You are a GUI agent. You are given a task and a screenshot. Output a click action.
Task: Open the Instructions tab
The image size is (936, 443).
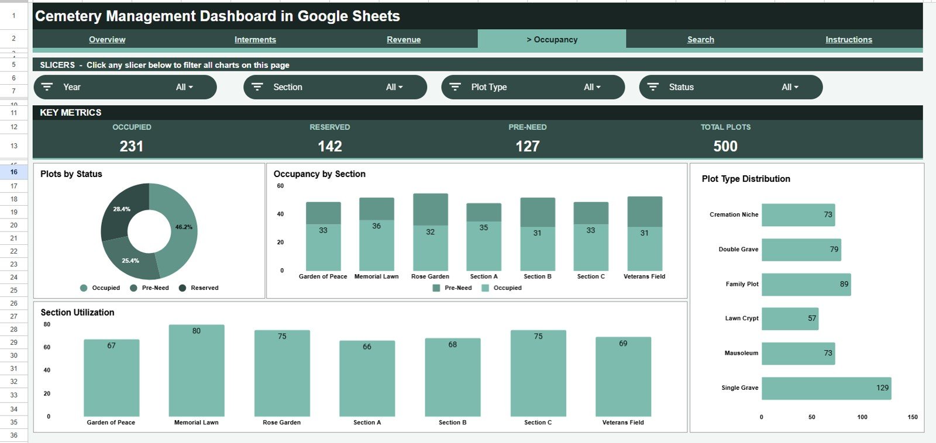click(849, 39)
